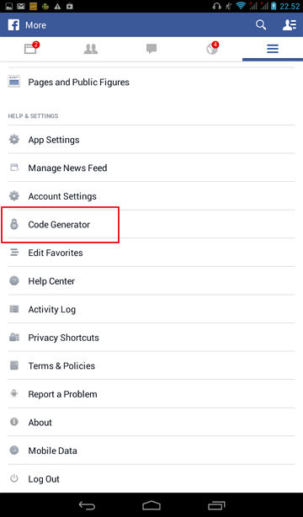Tap the Facebook logo icon
Viewport: 303px width, 517px height.
[13, 25]
